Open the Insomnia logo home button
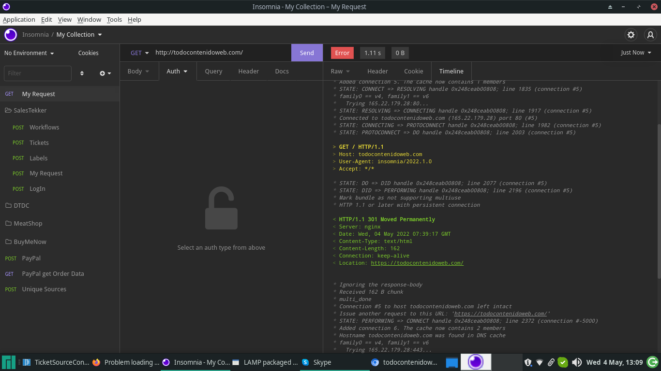 (11, 35)
